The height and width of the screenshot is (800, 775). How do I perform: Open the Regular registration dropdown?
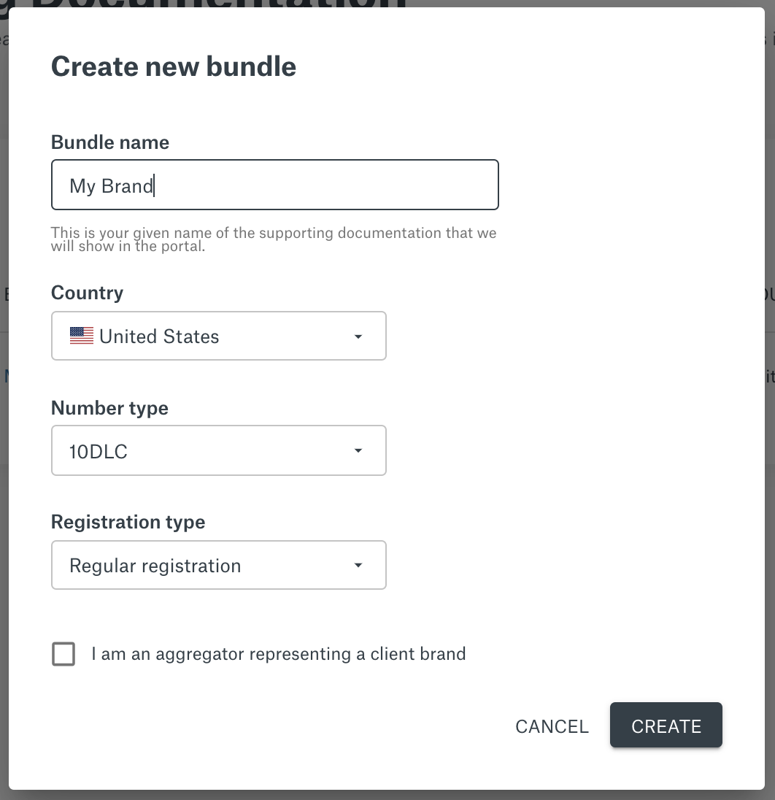click(219, 565)
